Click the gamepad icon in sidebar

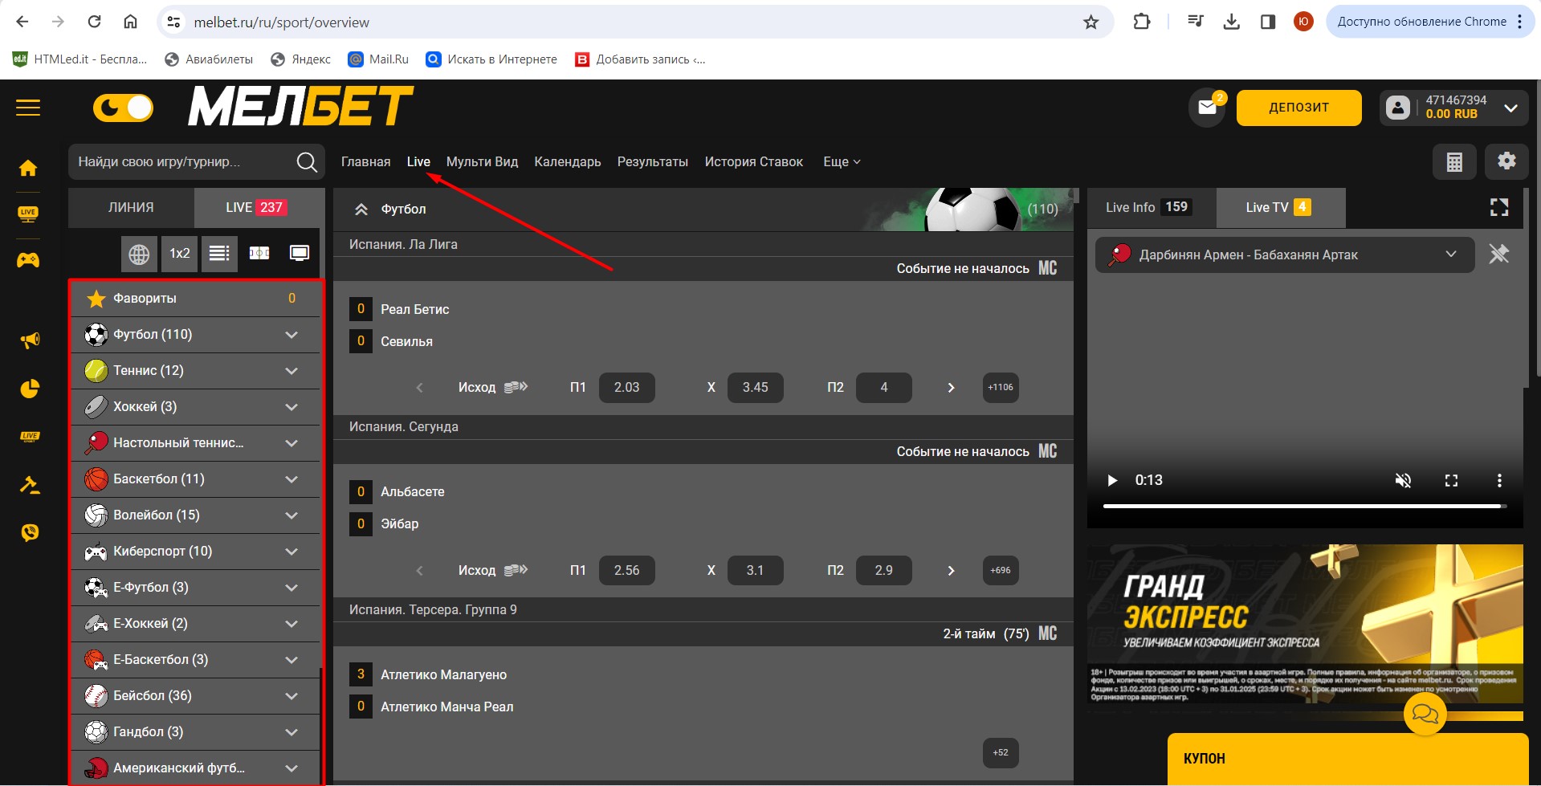coord(28,260)
